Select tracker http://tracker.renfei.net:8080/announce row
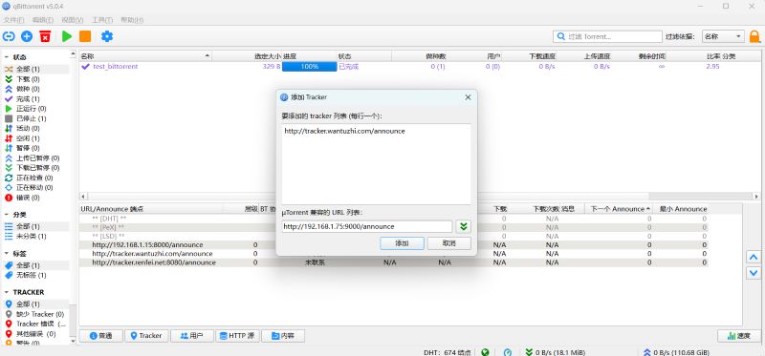 tap(394, 262)
